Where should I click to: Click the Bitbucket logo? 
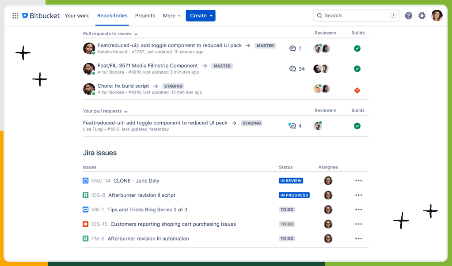pyautogui.click(x=41, y=16)
